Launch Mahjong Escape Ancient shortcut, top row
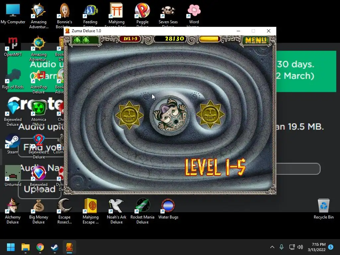The width and height of the screenshot is (340, 255). click(x=117, y=16)
